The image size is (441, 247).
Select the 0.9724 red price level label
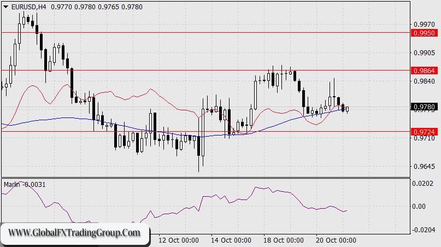pyautogui.click(x=425, y=132)
